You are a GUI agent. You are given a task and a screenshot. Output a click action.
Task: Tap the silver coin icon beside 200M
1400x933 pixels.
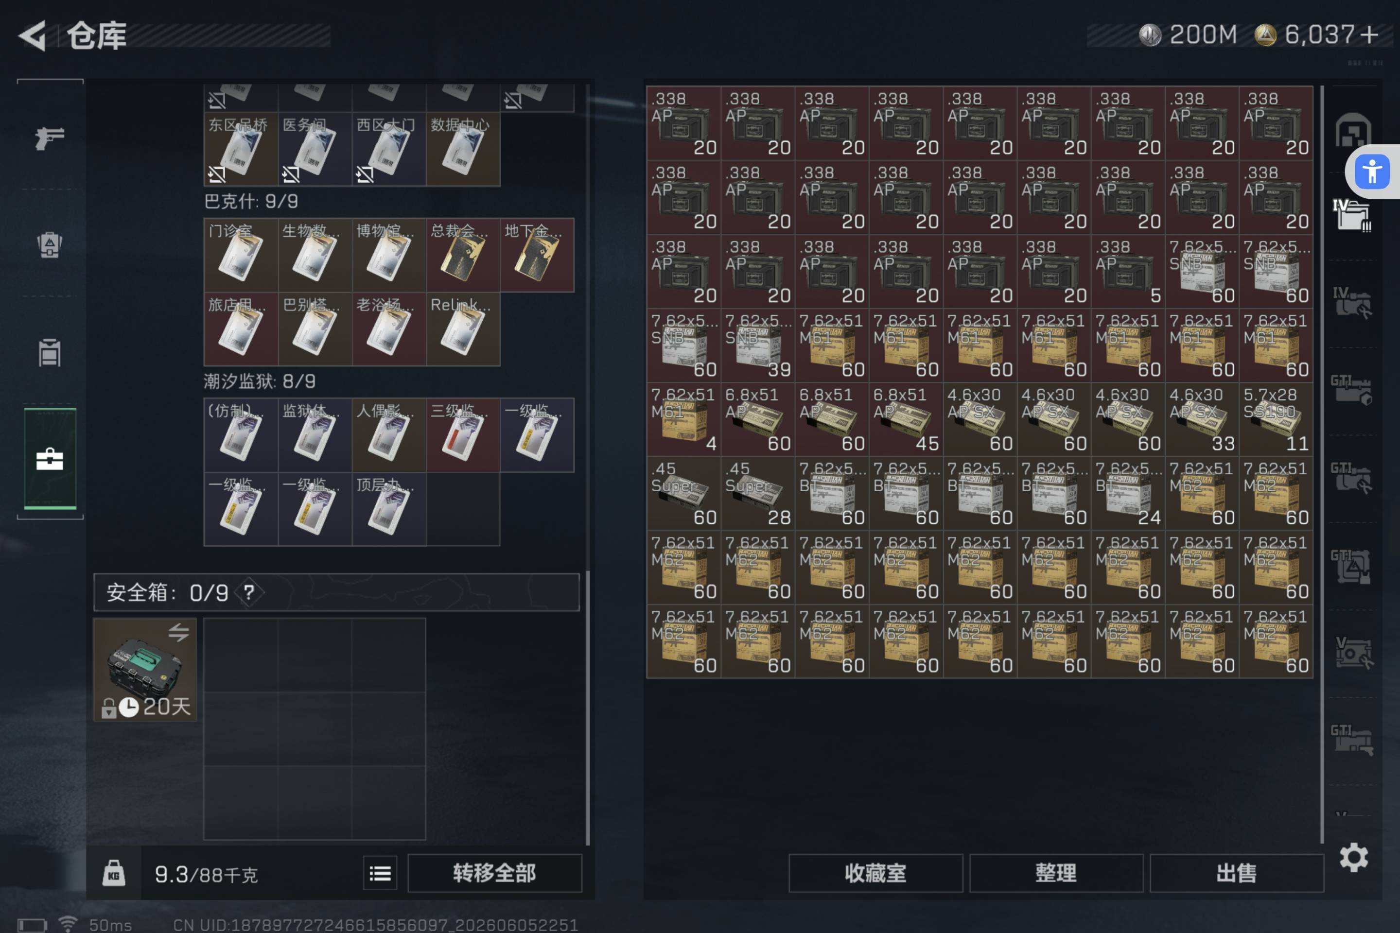click(1150, 35)
